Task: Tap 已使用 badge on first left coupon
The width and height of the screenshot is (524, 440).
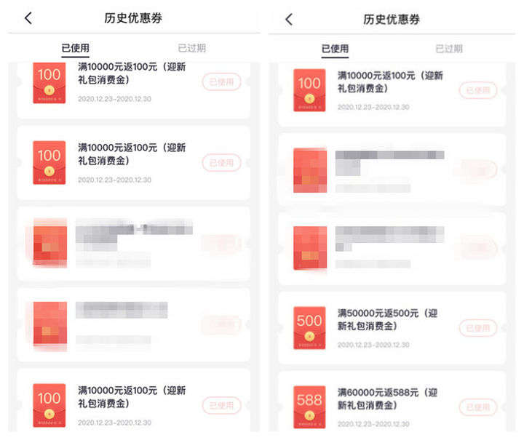Action: point(221,81)
